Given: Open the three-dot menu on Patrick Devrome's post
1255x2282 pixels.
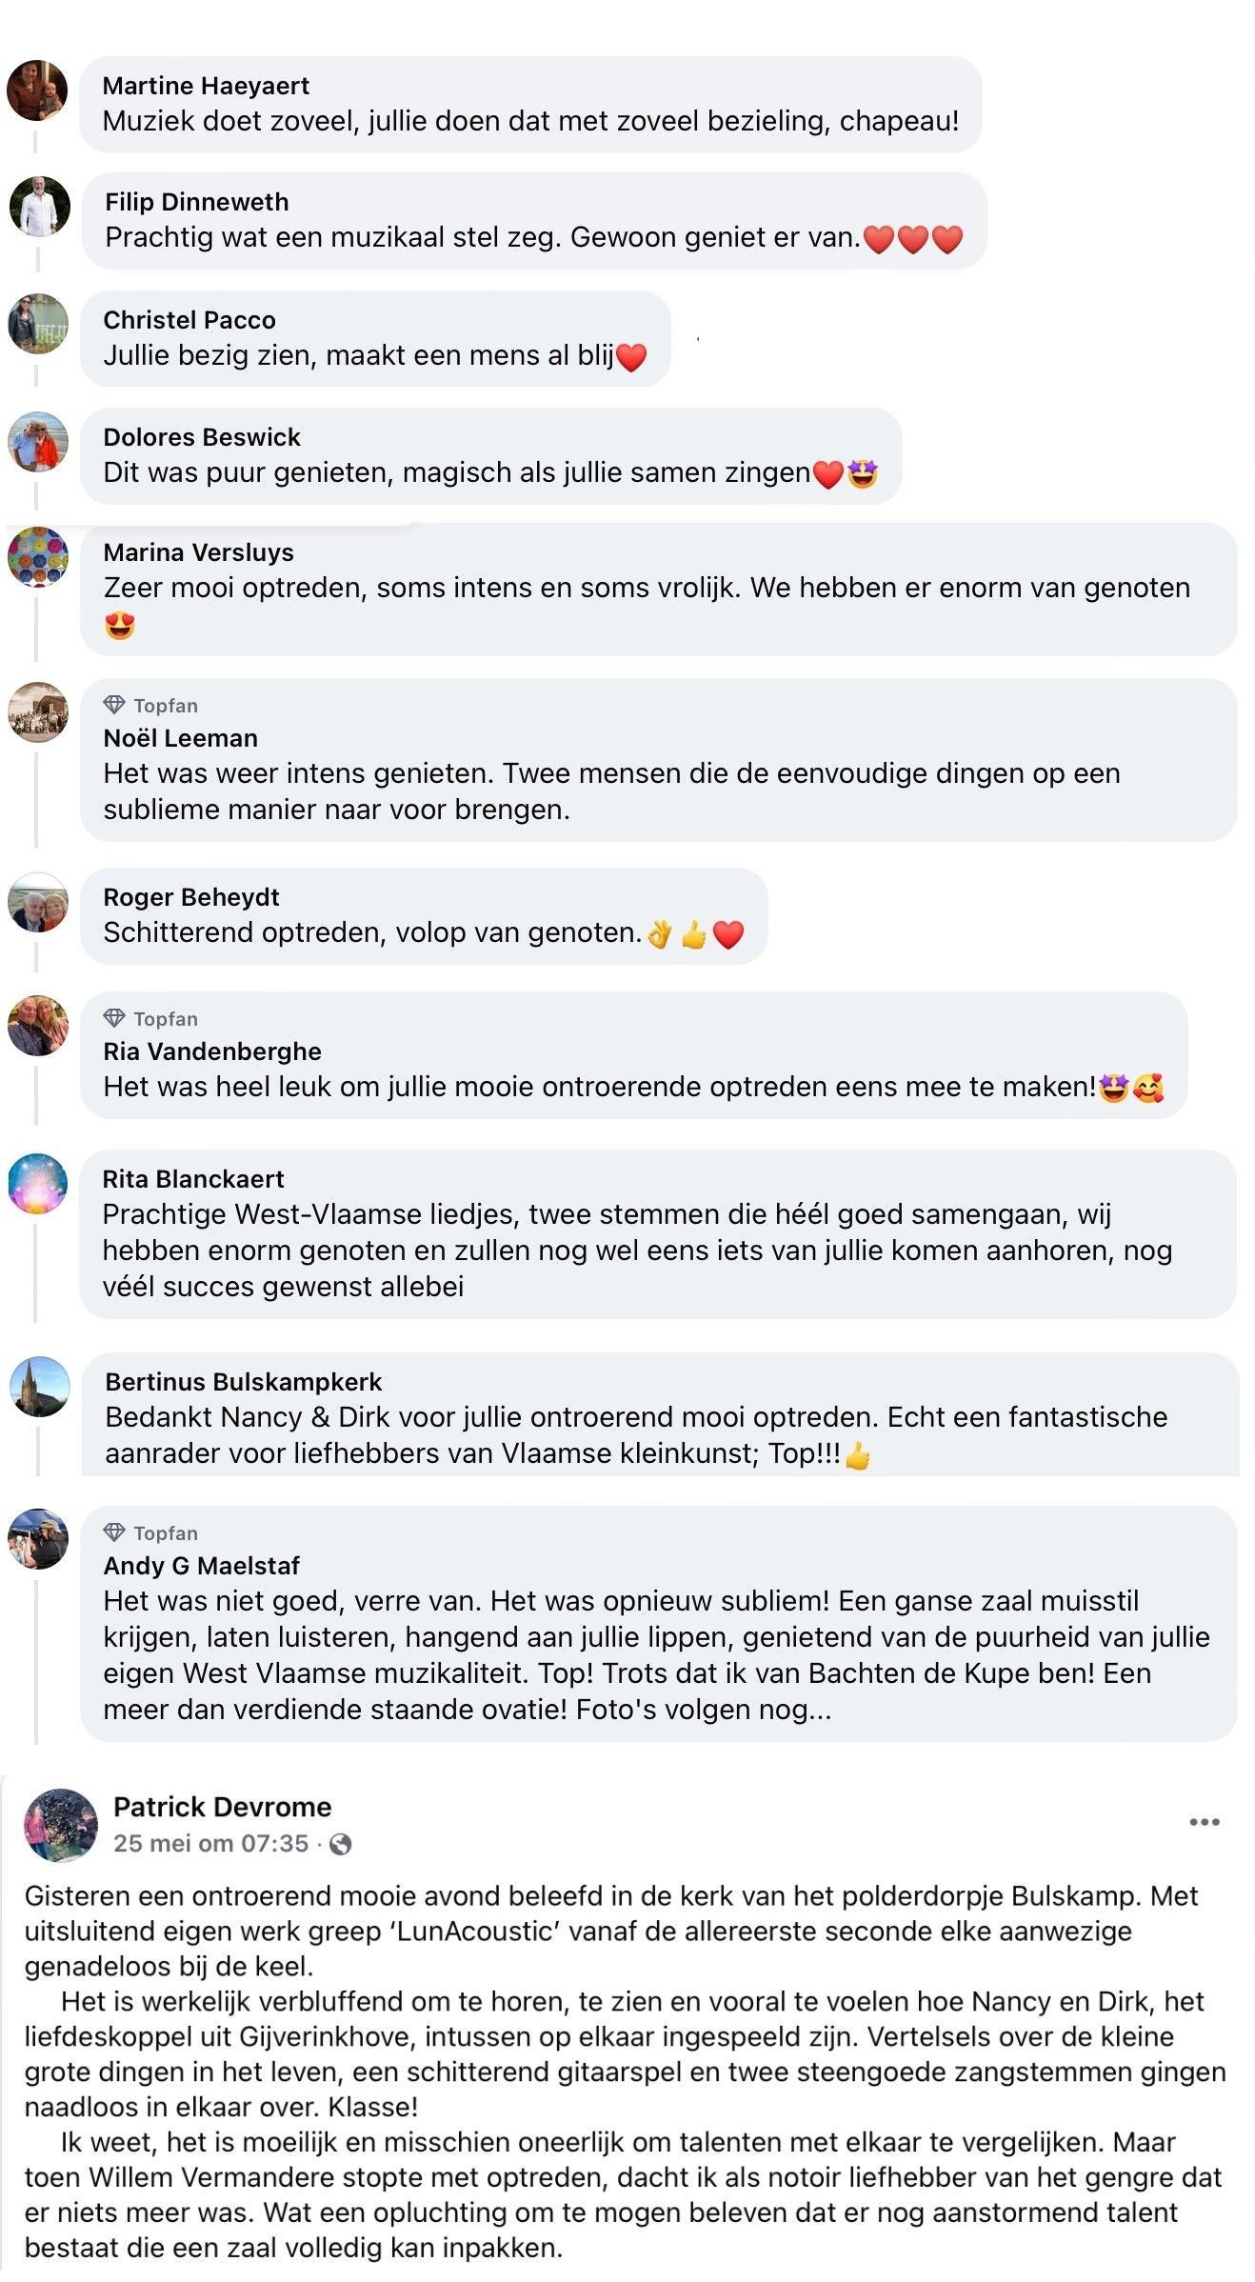Looking at the screenshot, I should 1204,1822.
